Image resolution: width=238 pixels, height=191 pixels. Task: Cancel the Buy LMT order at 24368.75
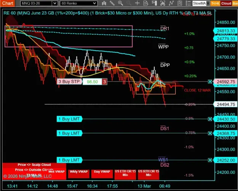(210, 133)
